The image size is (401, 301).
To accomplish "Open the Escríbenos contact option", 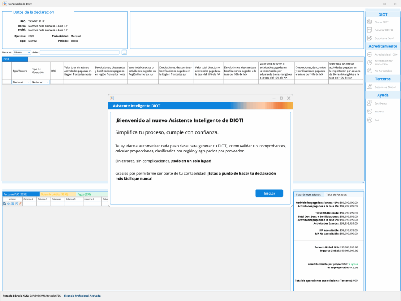I will pos(369,103).
